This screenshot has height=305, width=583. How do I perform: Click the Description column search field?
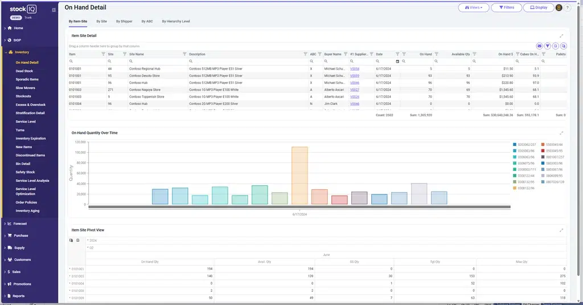pos(248,62)
